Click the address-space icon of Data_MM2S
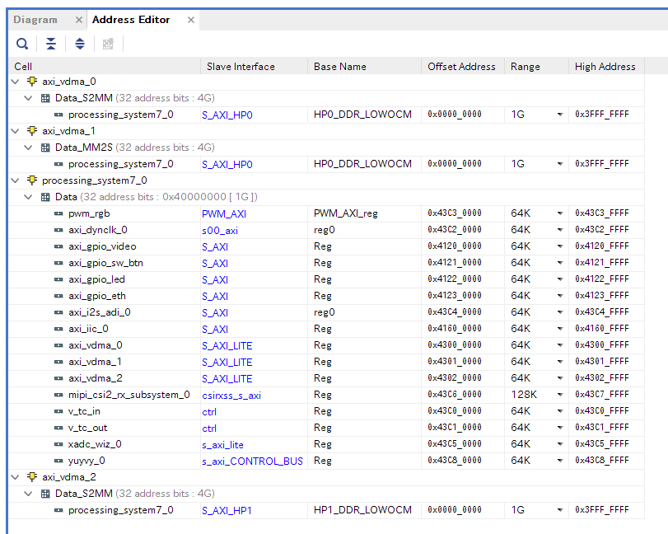 pos(45,148)
